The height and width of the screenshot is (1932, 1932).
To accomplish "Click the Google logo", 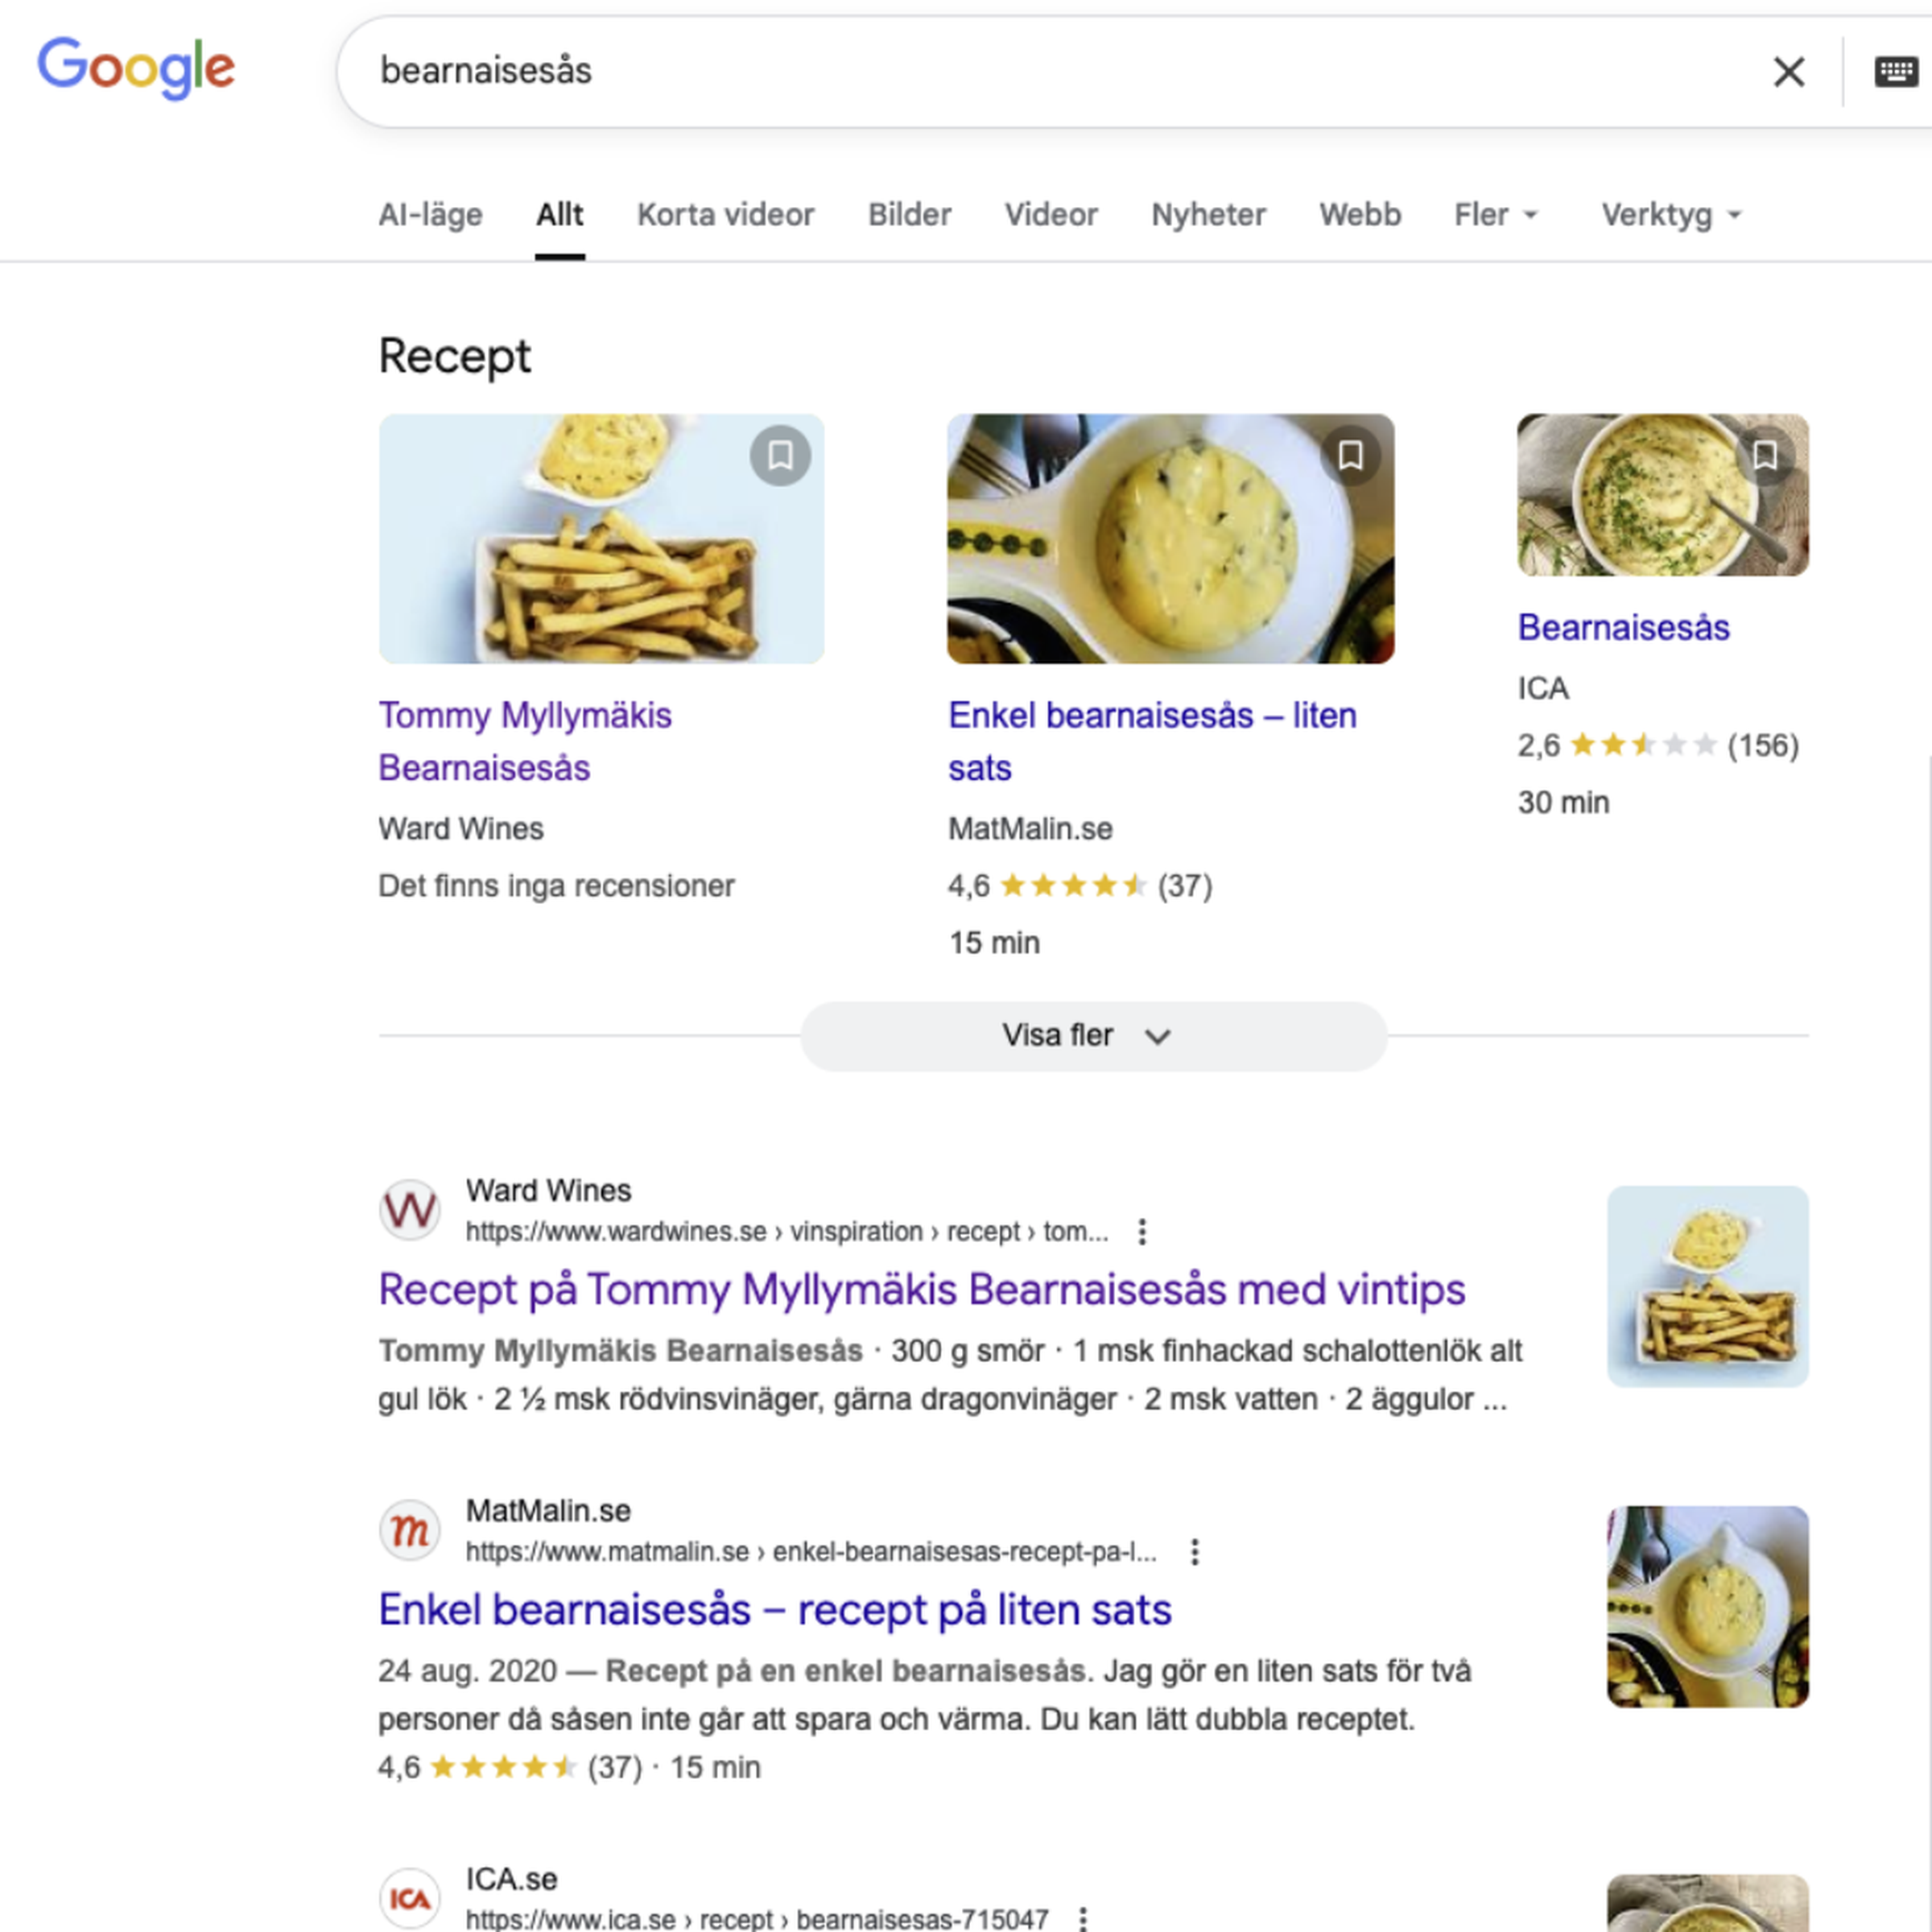I will (136, 68).
